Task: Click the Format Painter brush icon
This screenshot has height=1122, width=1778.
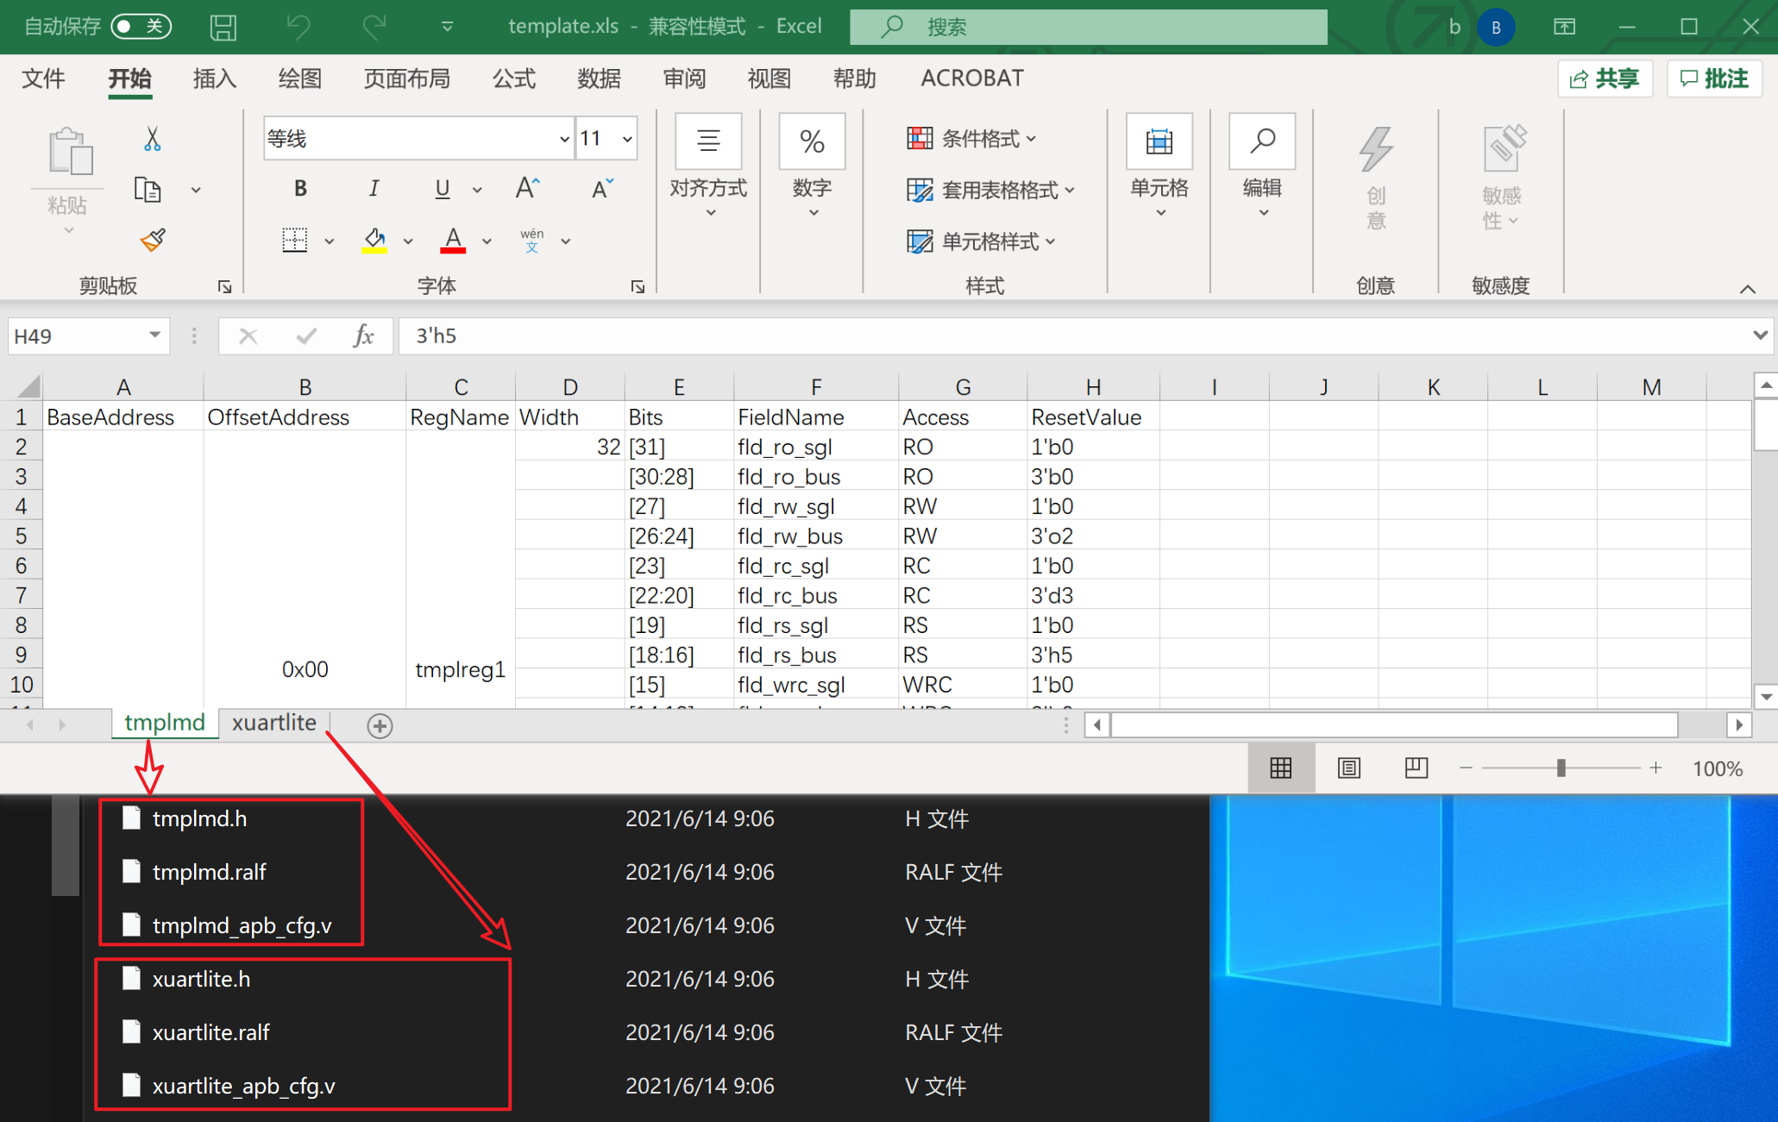Action: 153,240
